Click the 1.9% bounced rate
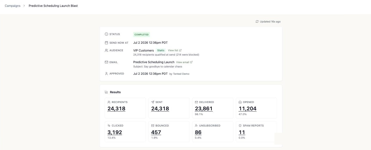Viewport: 371px width, 150px height. point(154,138)
